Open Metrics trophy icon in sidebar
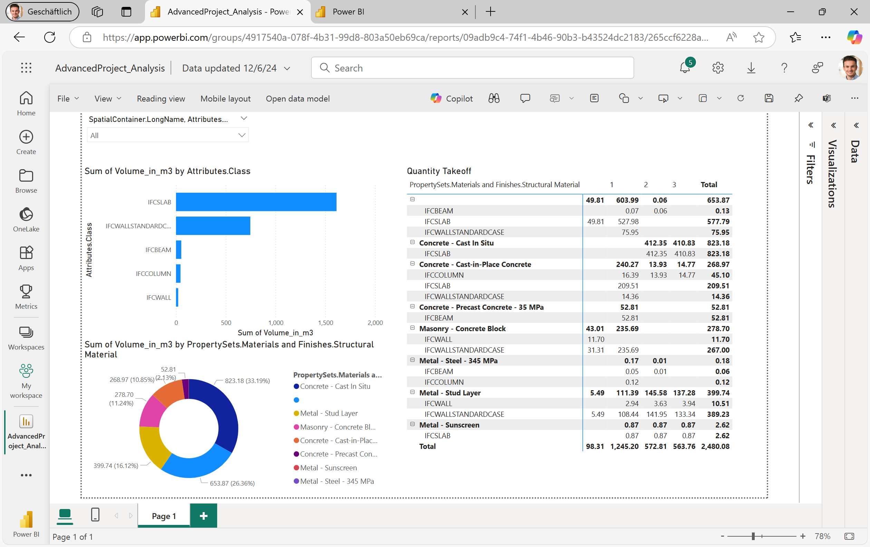The height and width of the screenshot is (547, 870). point(26,297)
